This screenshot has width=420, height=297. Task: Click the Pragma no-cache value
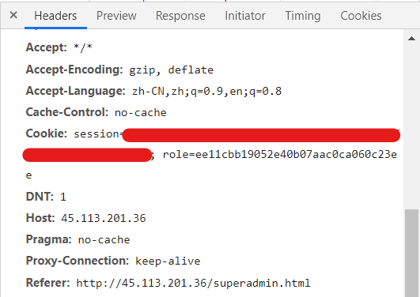point(104,240)
